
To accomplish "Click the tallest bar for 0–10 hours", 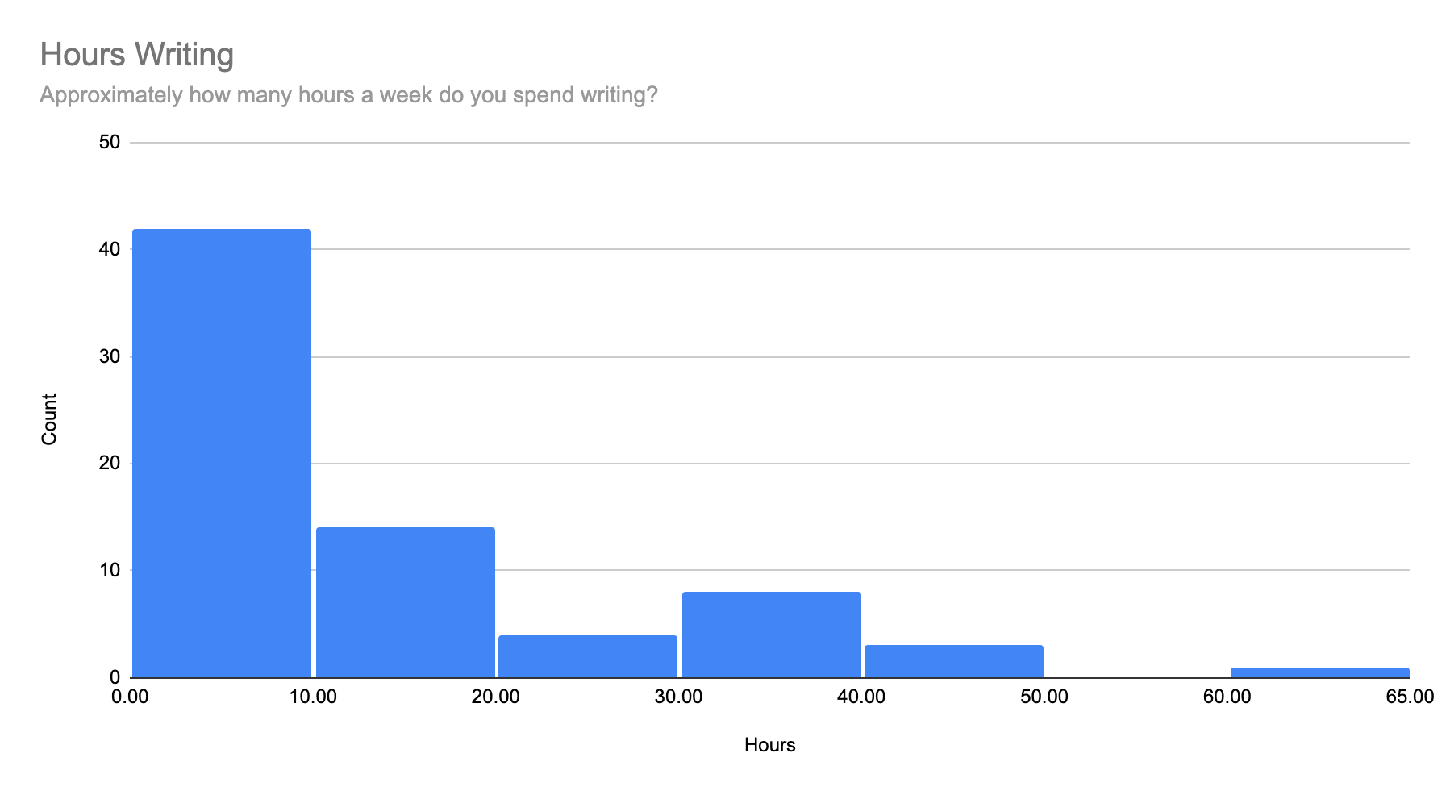I will pyautogui.click(x=222, y=453).
